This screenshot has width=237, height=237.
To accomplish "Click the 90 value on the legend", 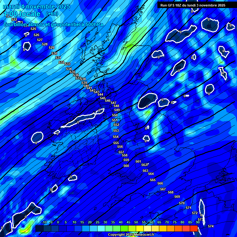I will point(198,222).
